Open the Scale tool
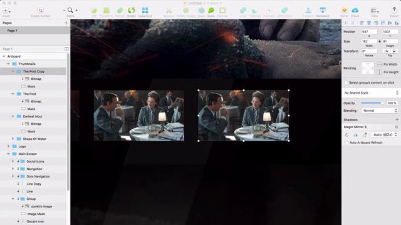This screenshot has width=401, height=225. tap(211, 11)
